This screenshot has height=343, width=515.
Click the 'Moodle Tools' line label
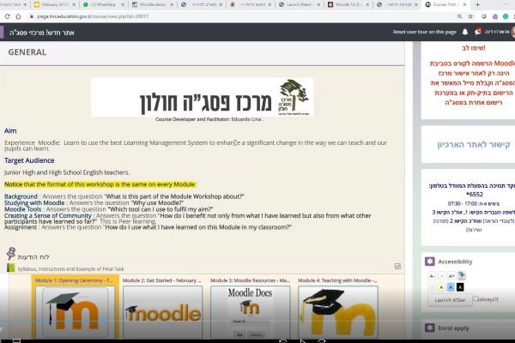(23, 209)
